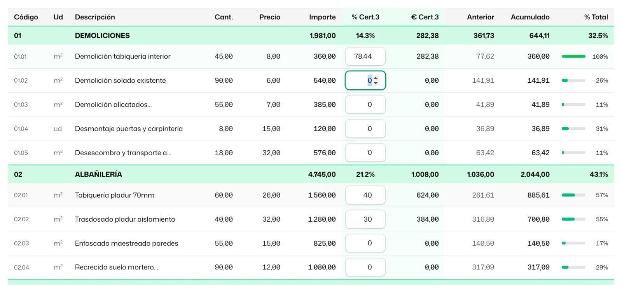Click the Acumulado column header

(530, 17)
